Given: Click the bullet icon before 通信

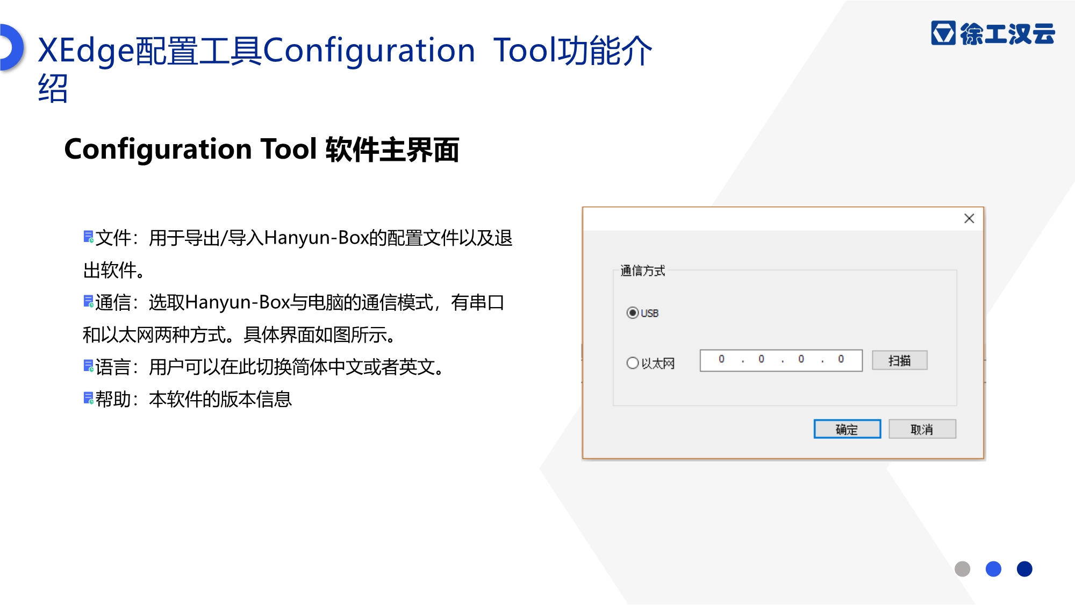Looking at the screenshot, I should 89,301.
